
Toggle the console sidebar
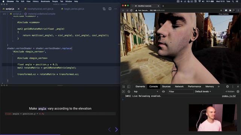point(124,91)
